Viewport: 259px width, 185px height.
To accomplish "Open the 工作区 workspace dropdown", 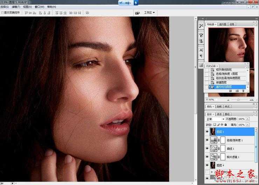I will tap(149, 13).
